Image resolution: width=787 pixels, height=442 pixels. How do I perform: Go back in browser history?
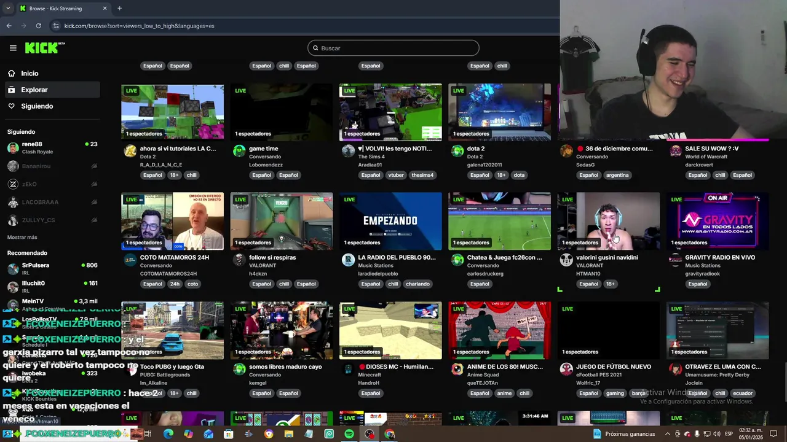click(x=9, y=26)
